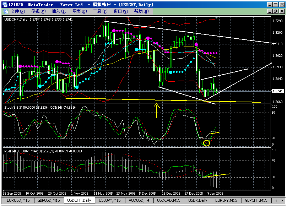Screen dimensions: 287x206
Task: Switch to the EURUSD,M15 chart tab
Action: (18, 200)
